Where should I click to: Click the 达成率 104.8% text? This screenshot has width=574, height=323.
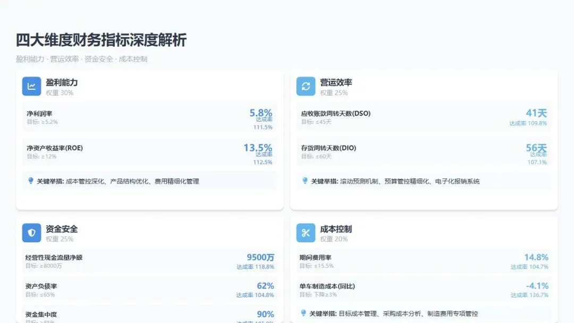[255, 295]
